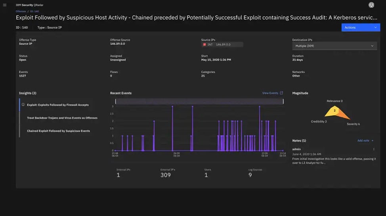The height and width of the screenshot is (216, 386).
Task: Open the View Events link
Action: [270, 93]
